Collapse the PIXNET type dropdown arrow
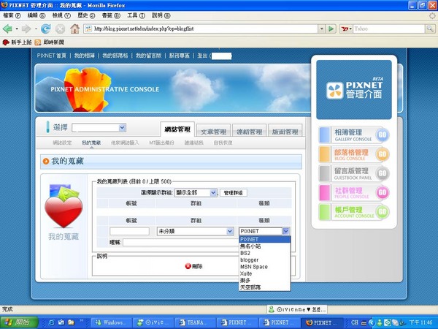Screen dimensions: 438x329 coord(285,231)
